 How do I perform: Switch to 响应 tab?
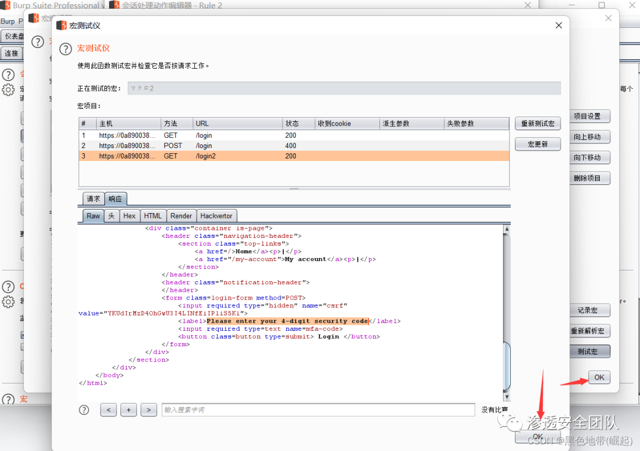pos(116,199)
